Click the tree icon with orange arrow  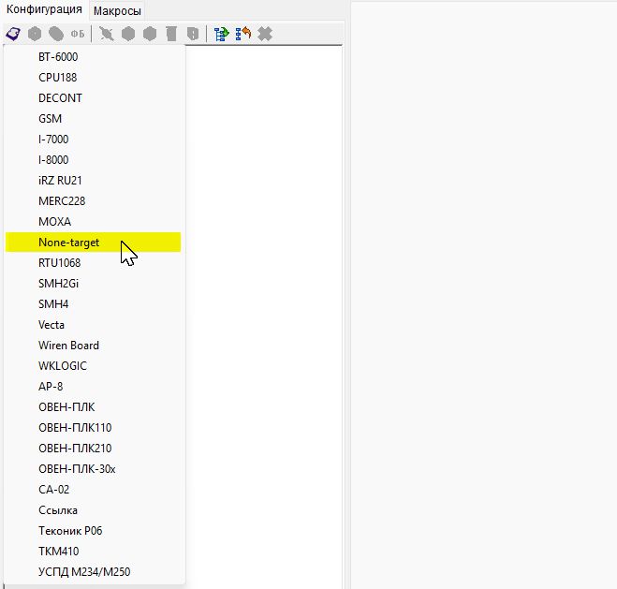click(x=243, y=34)
